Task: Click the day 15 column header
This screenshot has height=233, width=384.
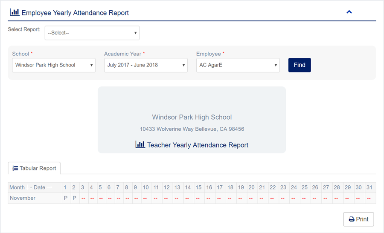Action: coord(198,187)
